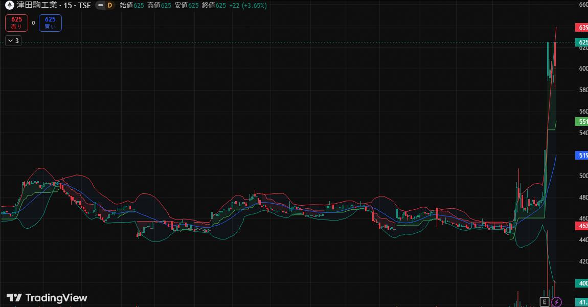Click the blue 625 買い buy button
Screen dimensions: 588x307
(x=50, y=23)
